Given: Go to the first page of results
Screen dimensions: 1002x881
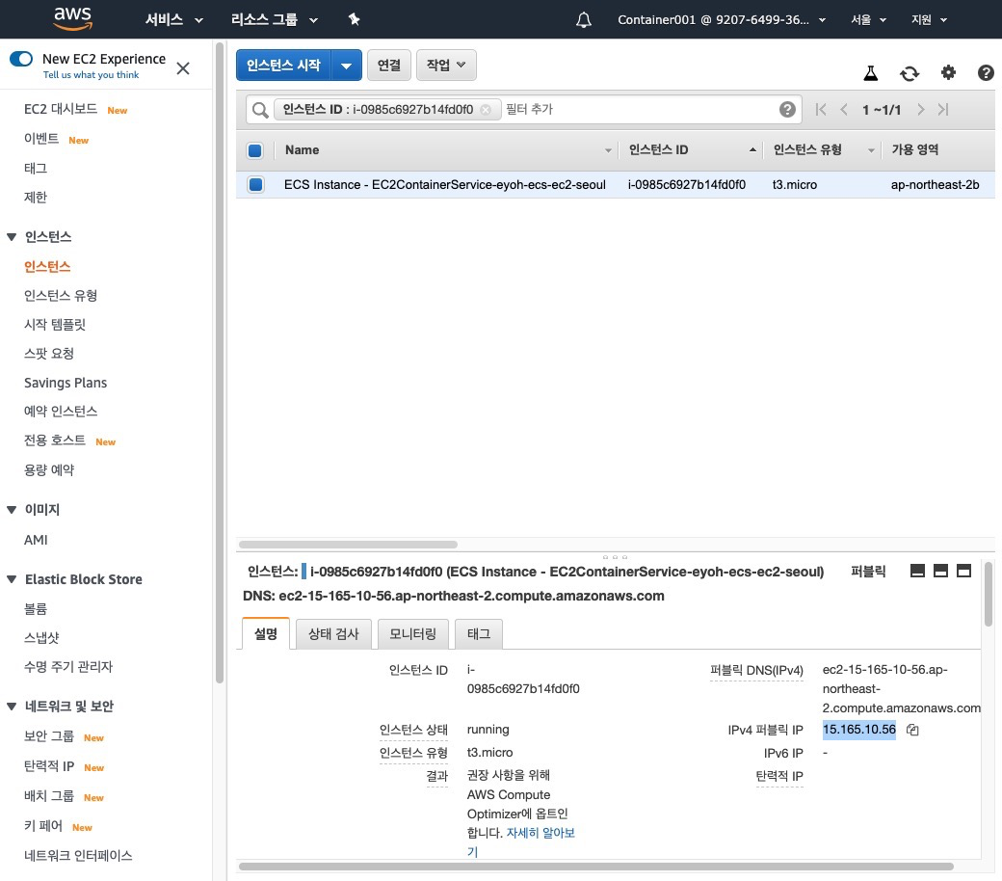Looking at the screenshot, I should [821, 109].
